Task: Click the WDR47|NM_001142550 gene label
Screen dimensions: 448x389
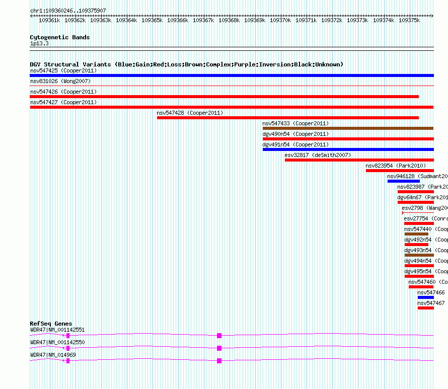Action: tap(57, 342)
